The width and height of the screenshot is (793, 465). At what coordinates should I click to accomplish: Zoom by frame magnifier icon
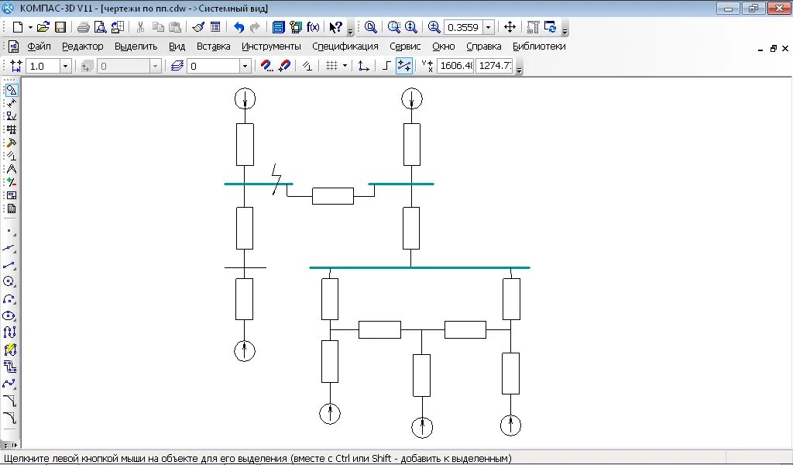394,27
